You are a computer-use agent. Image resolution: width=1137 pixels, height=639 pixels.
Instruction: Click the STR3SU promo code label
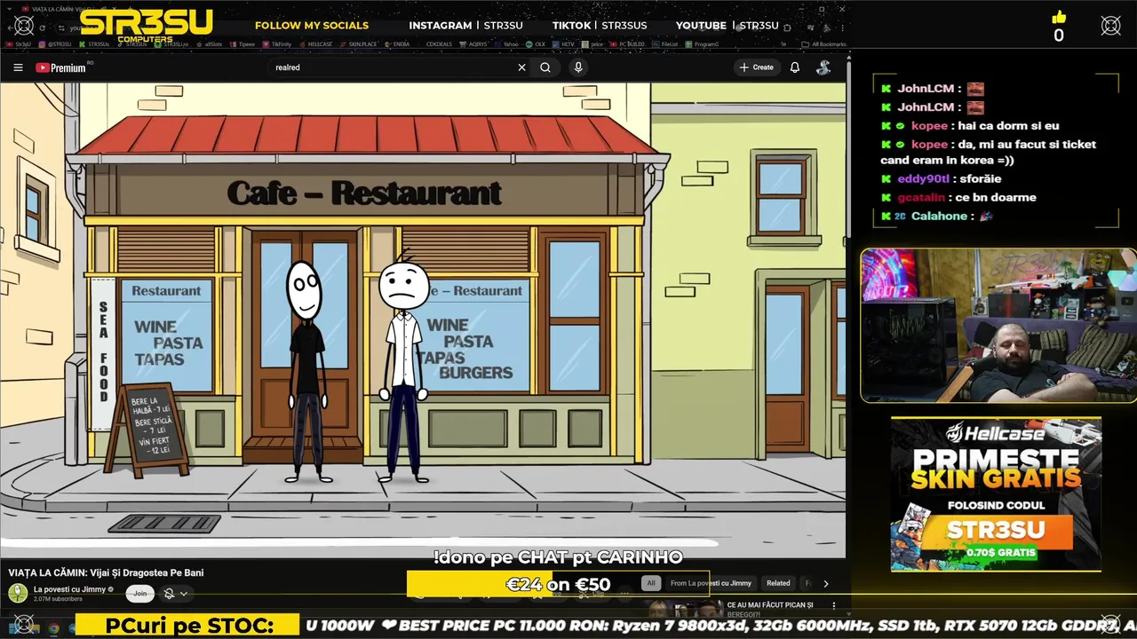996,530
